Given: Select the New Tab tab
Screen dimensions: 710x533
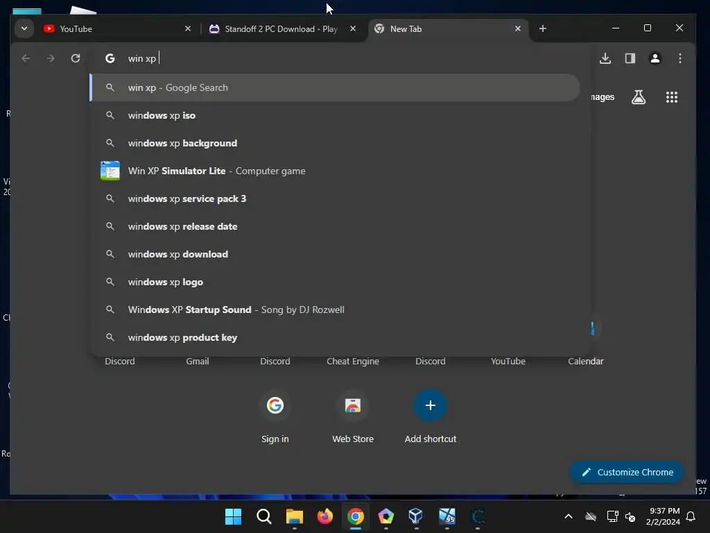Looking at the screenshot, I should click(449, 28).
